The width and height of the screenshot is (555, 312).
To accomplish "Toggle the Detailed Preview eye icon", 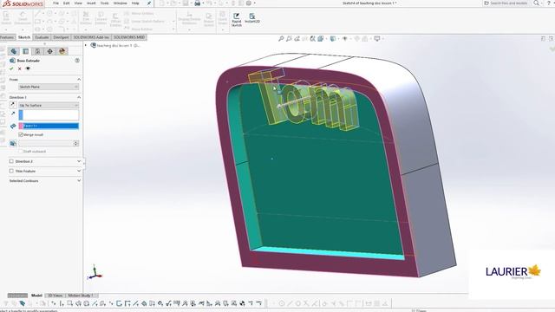I will [28, 68].
